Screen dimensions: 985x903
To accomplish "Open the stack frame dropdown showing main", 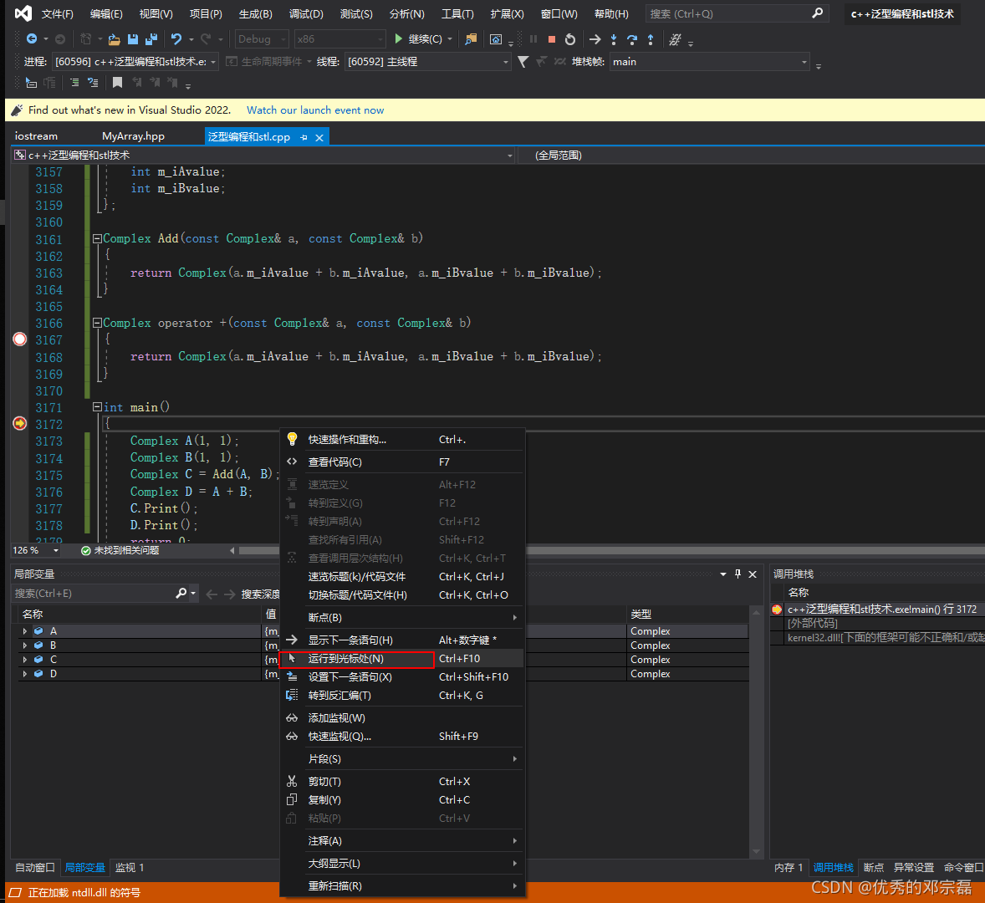I will tap(709, 62).
